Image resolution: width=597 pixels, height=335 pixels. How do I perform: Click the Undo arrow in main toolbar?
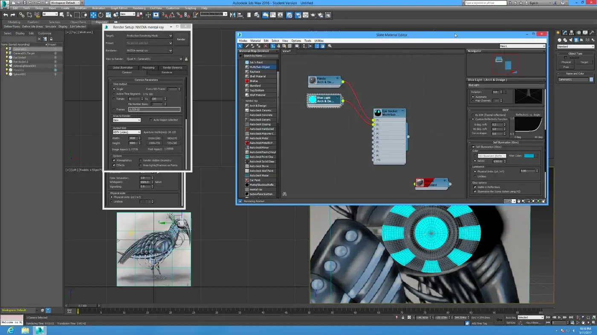(x=6, y=15)
